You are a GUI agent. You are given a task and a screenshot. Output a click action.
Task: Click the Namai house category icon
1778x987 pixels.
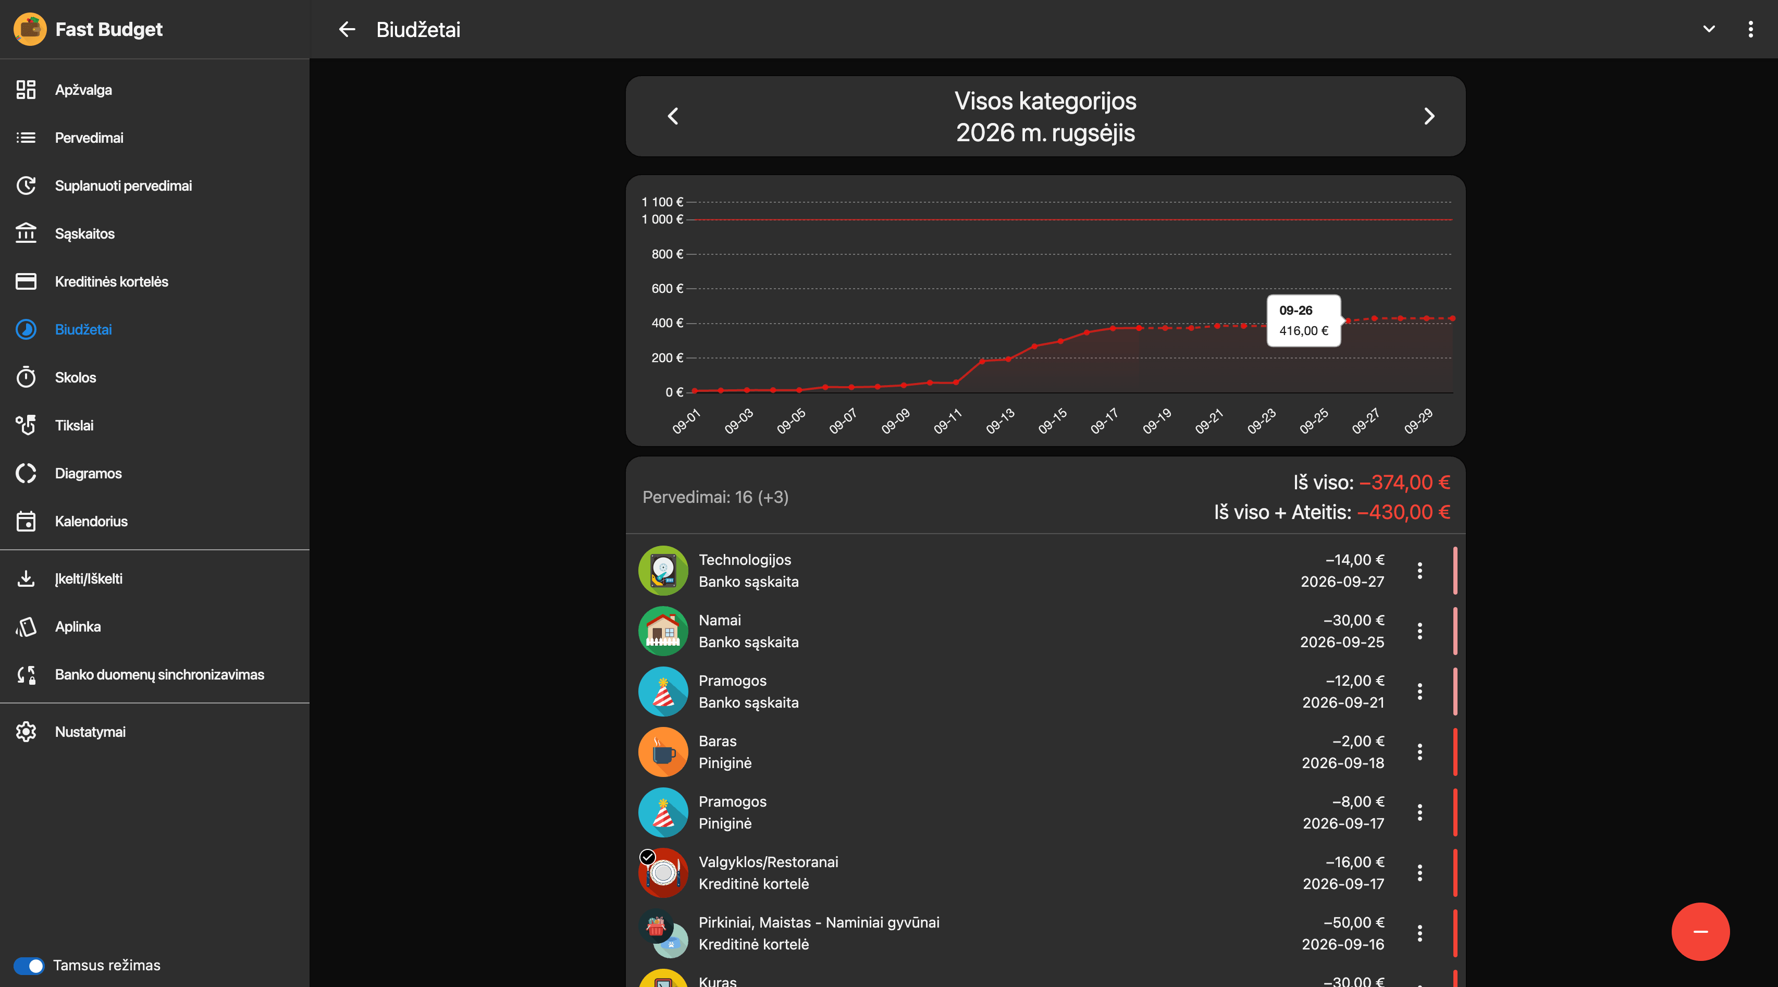[x=663, y=631]
